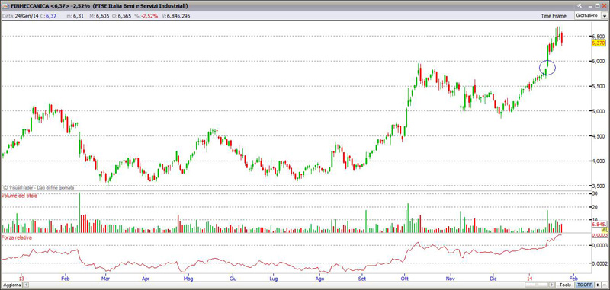Screen dimensions: 610x290
Task: Click the left scroll arrow of chart scrollbar
Action: coord(26,285)
